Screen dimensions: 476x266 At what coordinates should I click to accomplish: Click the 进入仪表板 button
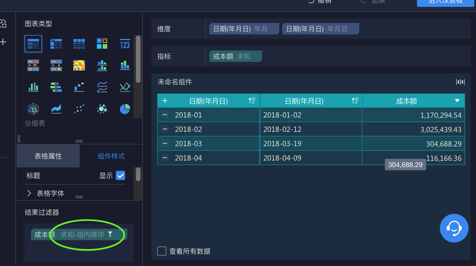[x=445, y=2]
